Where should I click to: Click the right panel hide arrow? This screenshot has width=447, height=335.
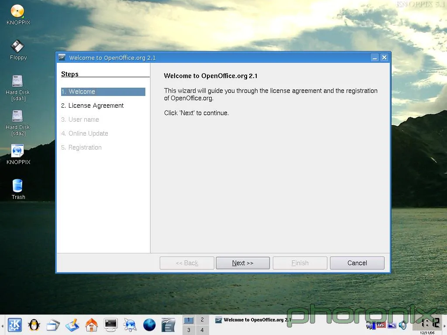pyautogui.click(x=445, y=325)
